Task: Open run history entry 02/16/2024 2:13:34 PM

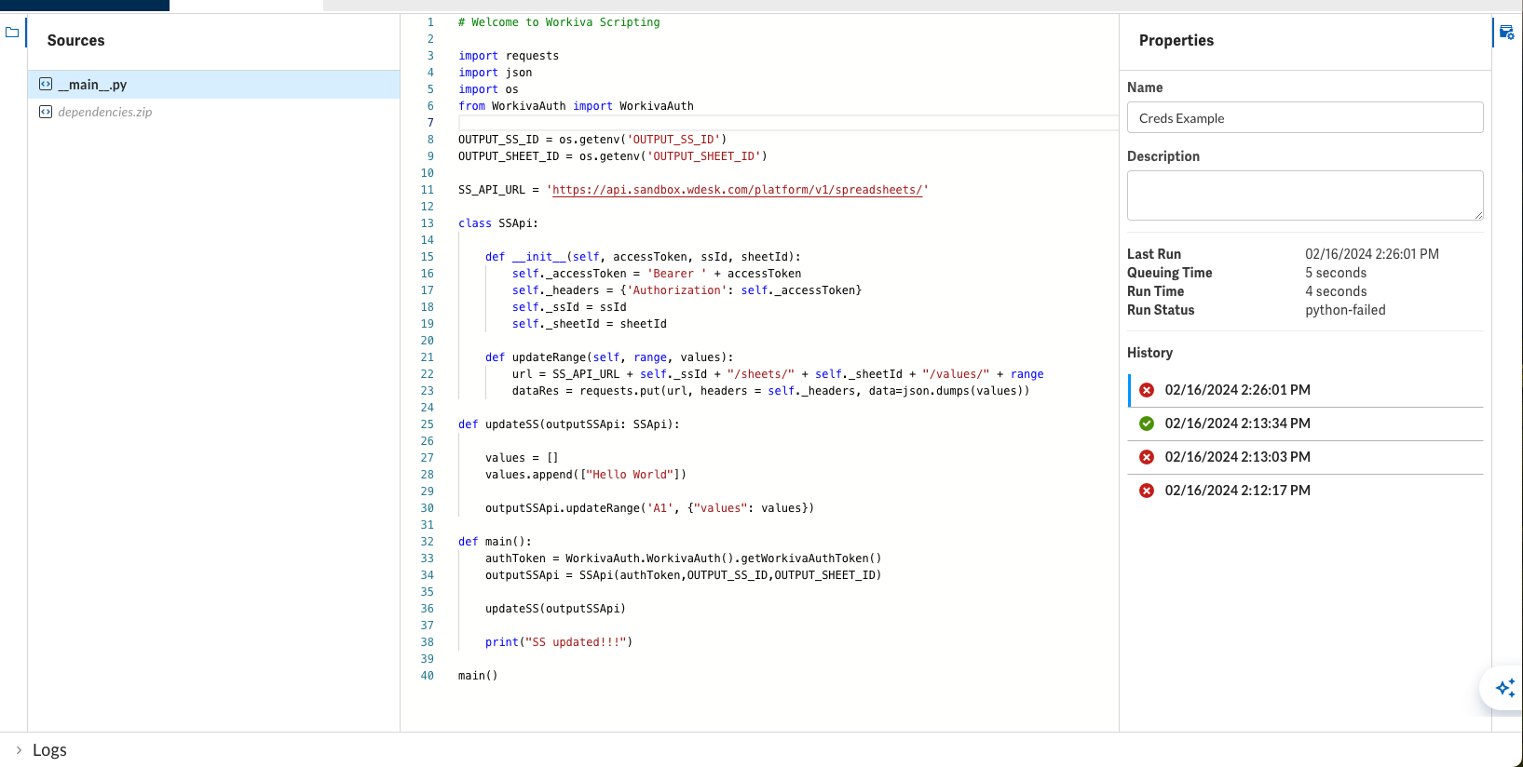Action: pos(1305,424)
